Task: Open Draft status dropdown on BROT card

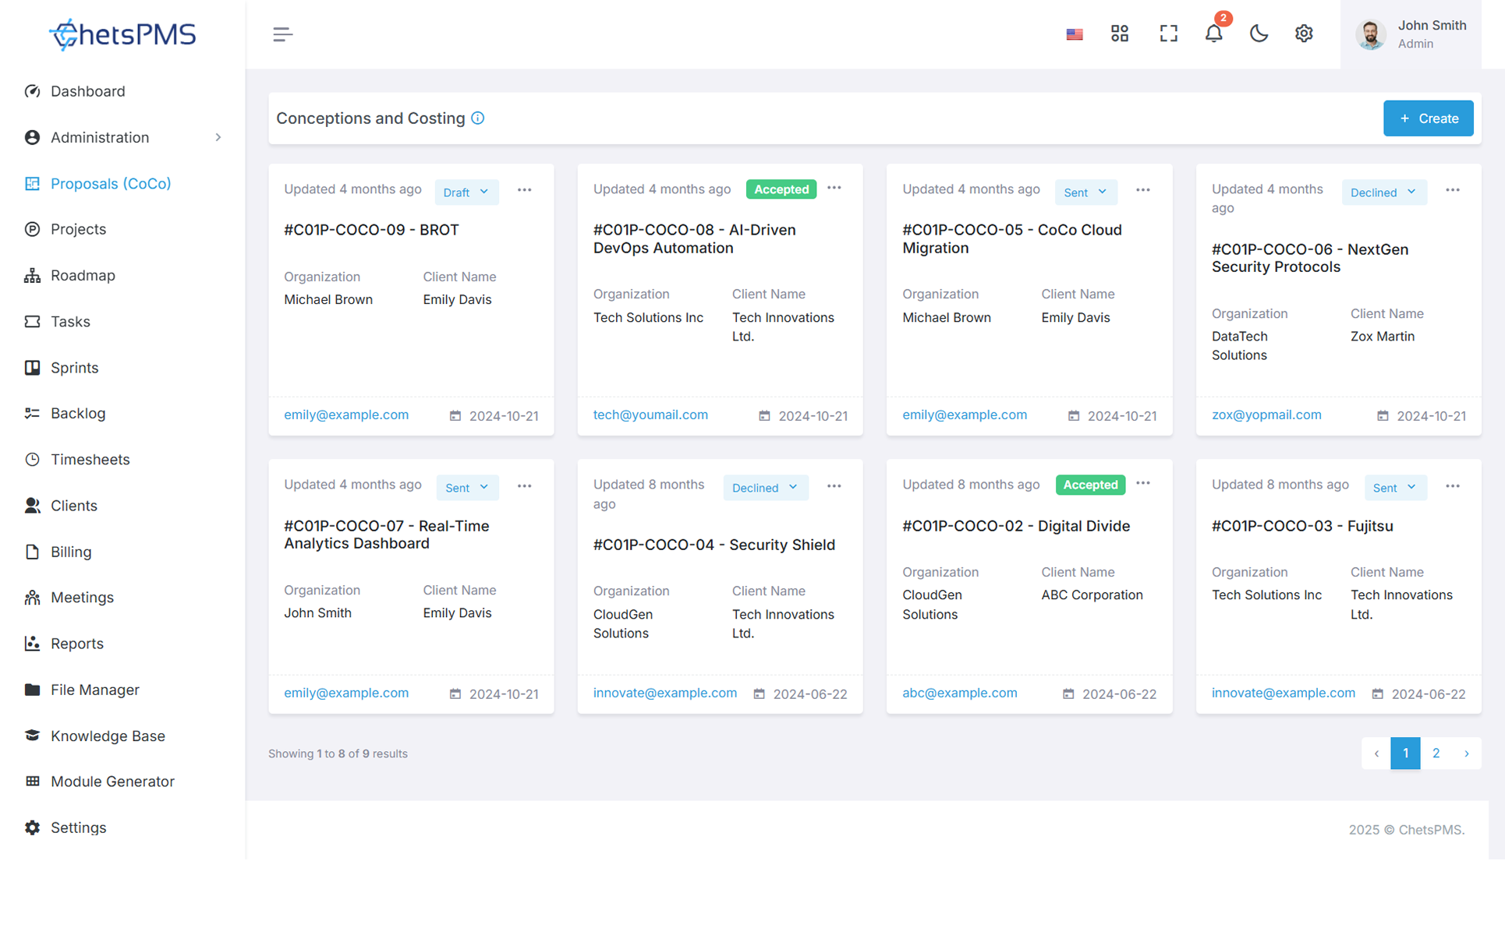Action: pyautogui.click(x=466, y=192)
